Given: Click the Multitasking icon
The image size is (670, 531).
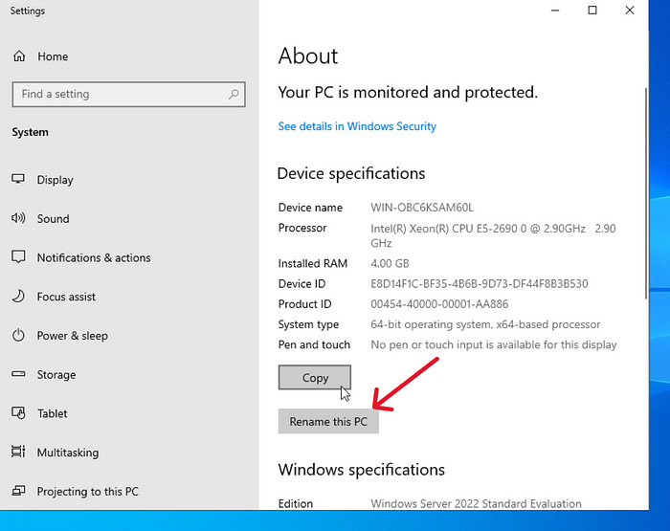Looking at the screenshot, I should click(18, 452).
